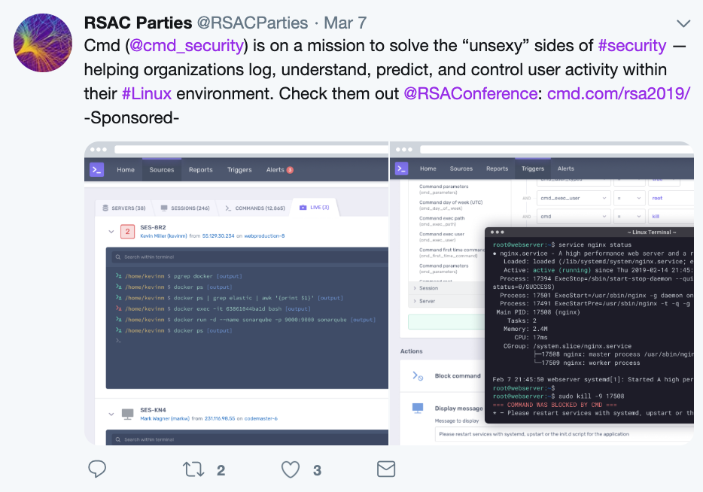Follow the #Linux hashtag
The height and width of the screenshot is (492, 703).
tap(147, 93)
